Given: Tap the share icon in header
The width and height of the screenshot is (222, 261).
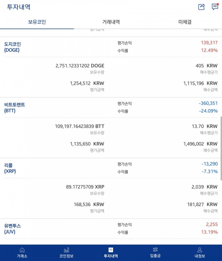Looking at the screenshot, I should (201, 7).
